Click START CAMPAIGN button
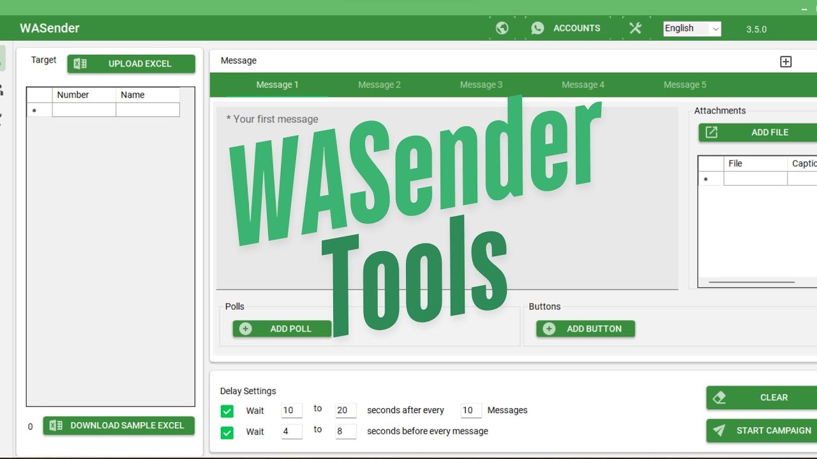The height and width of the screenshot is (459, 817). pyautogui.click(x=761, y=430)
